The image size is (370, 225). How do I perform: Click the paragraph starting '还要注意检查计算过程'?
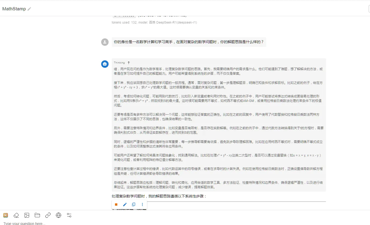coord(219,172)
